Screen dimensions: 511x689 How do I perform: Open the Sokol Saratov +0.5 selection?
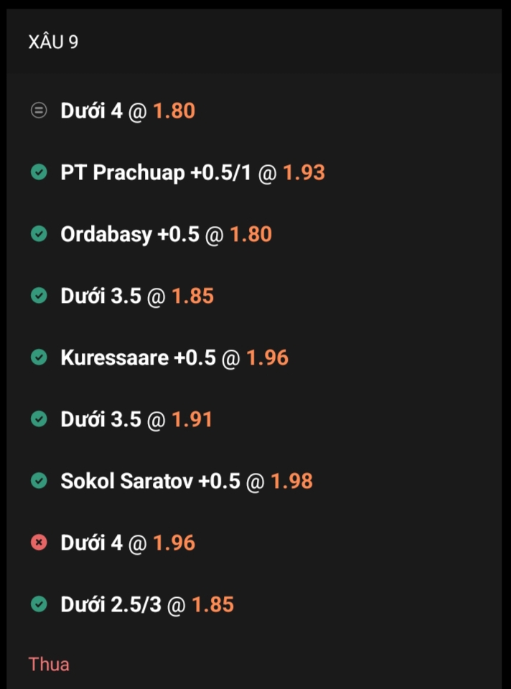(150, 481)
